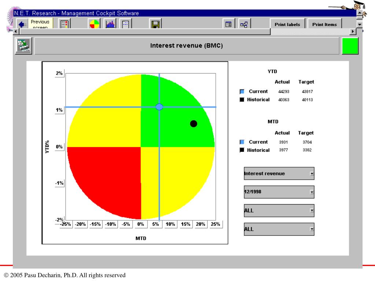Image resolution: width=375 pixels, height=281 pixels.
Task: Select the black historical data point
Action: [193, 124]
